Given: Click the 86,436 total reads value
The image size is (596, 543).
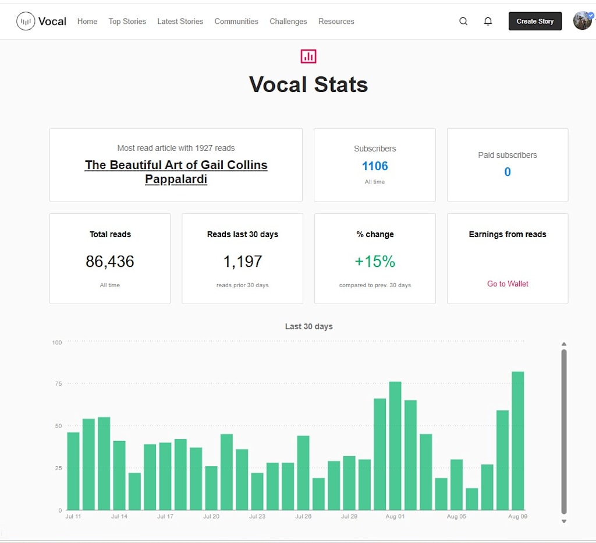Looking at the screenshot, I should click(x=110, y=262).
